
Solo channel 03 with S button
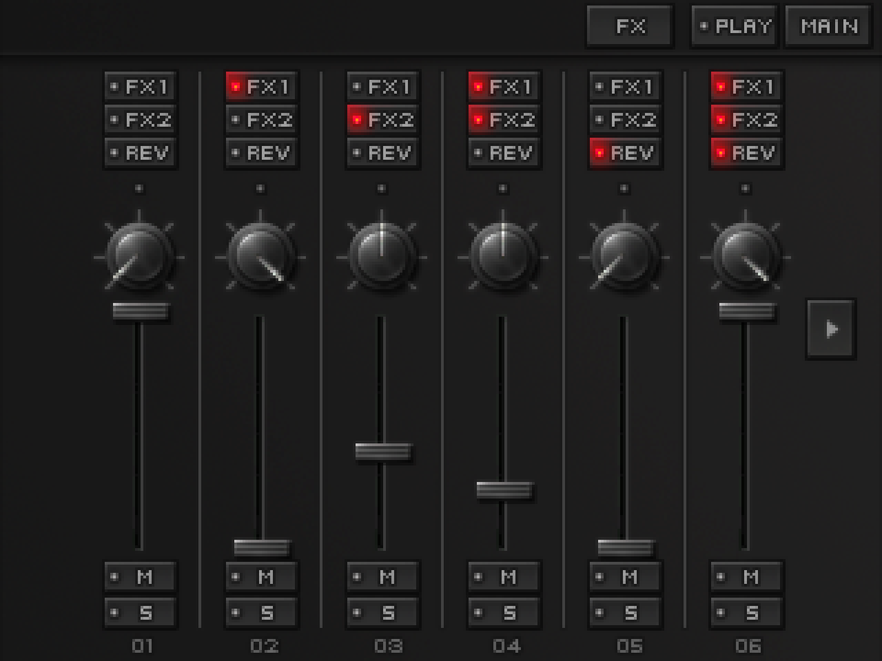(x=383, y=612)
